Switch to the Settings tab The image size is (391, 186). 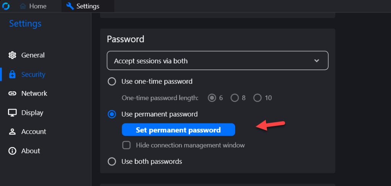coord(83,6)
